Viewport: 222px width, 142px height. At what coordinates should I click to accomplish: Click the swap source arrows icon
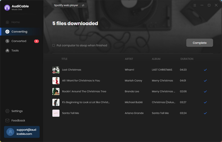pyautogui.click(x=83, y=5)
